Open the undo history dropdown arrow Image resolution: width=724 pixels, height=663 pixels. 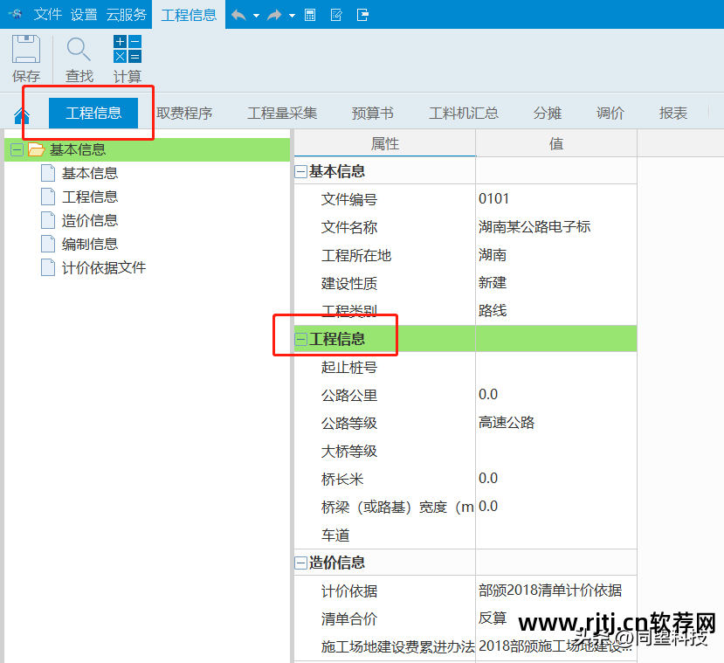point(256,16)
